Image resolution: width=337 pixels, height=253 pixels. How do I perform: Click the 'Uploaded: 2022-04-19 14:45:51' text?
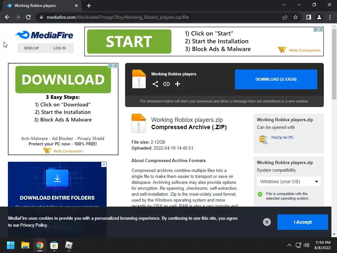click(162, 148)
